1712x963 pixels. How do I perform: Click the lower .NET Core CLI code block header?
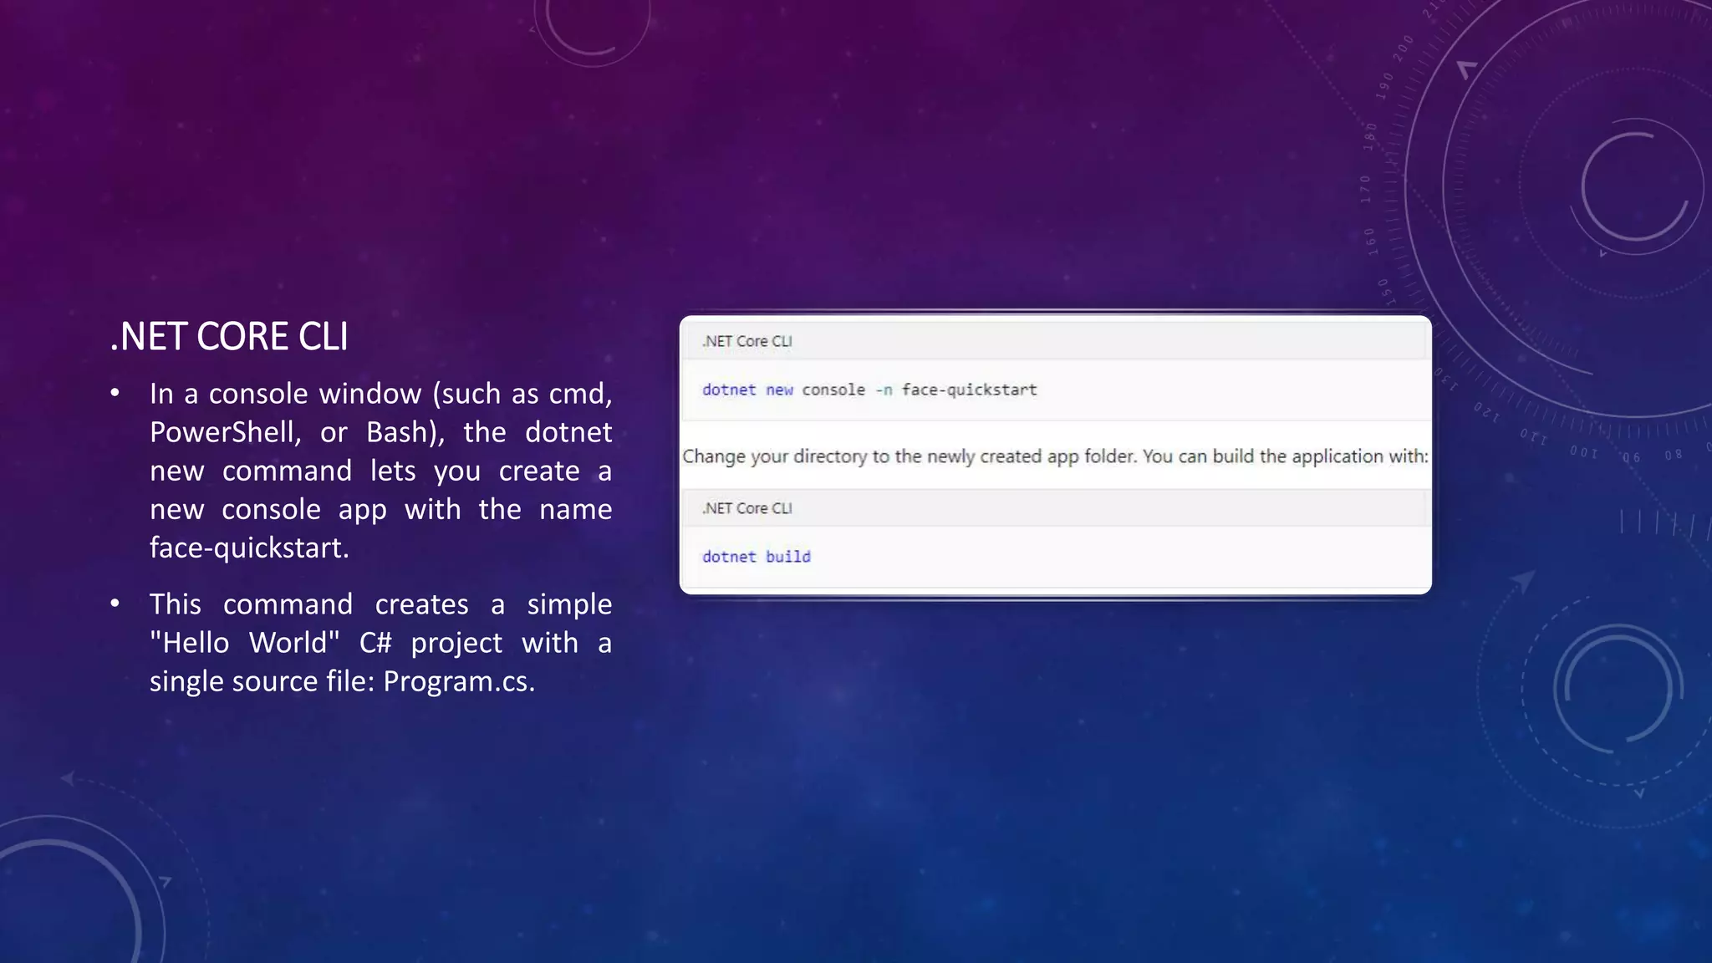tap(1055, 508)
